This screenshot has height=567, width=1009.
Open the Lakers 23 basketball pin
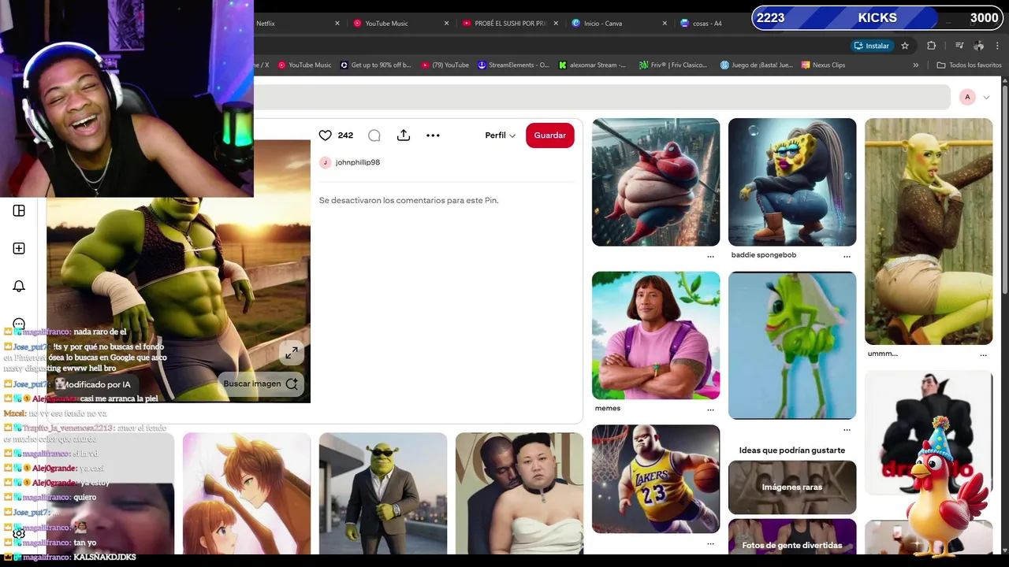point(656,479)
